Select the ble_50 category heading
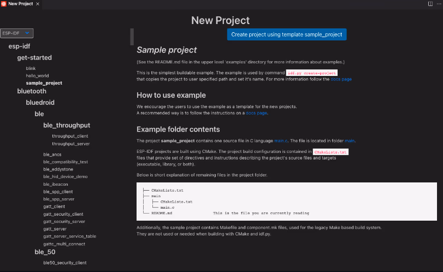 pos(45,252)
